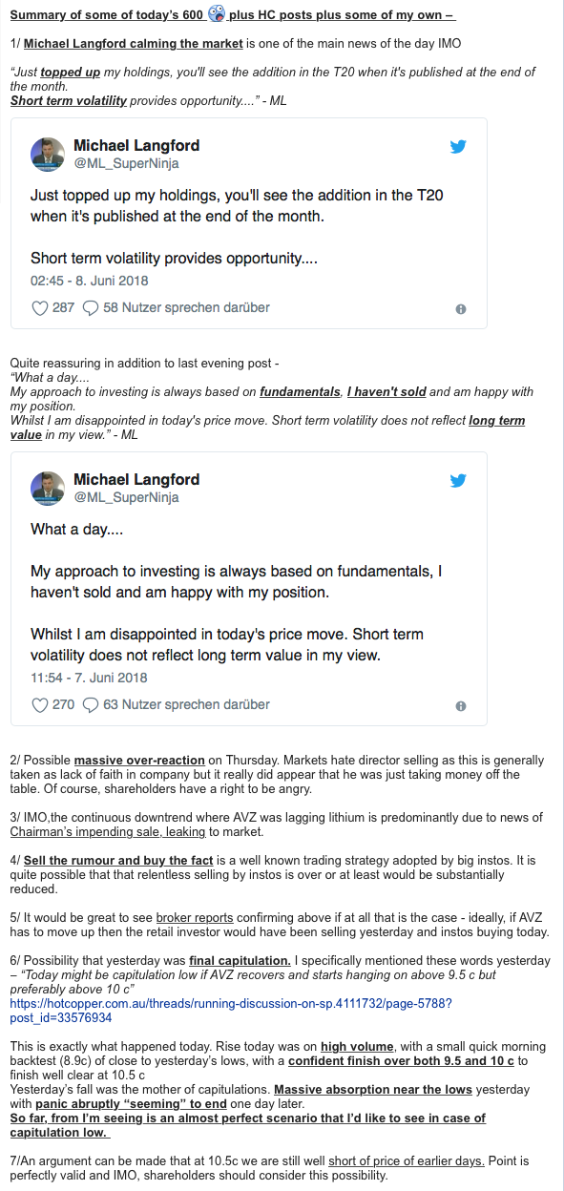Open Michael Langford avatar in first tweet
The width and height of the screenshot is (564, 1191).
[48, 154]
